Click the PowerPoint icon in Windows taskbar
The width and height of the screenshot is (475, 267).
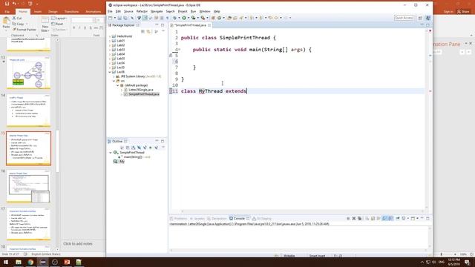(67, 262)
